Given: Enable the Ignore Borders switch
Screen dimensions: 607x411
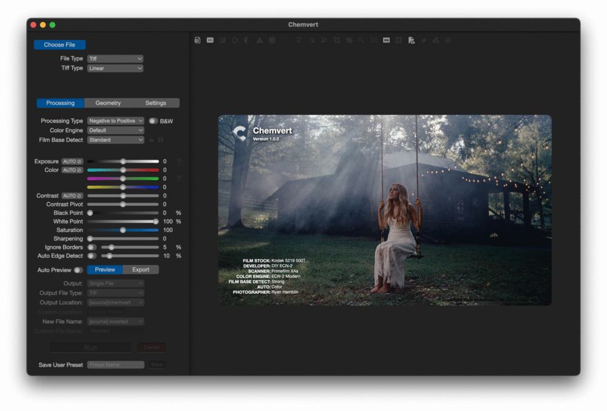Looking at the screenshot, I should coord(92,247).
